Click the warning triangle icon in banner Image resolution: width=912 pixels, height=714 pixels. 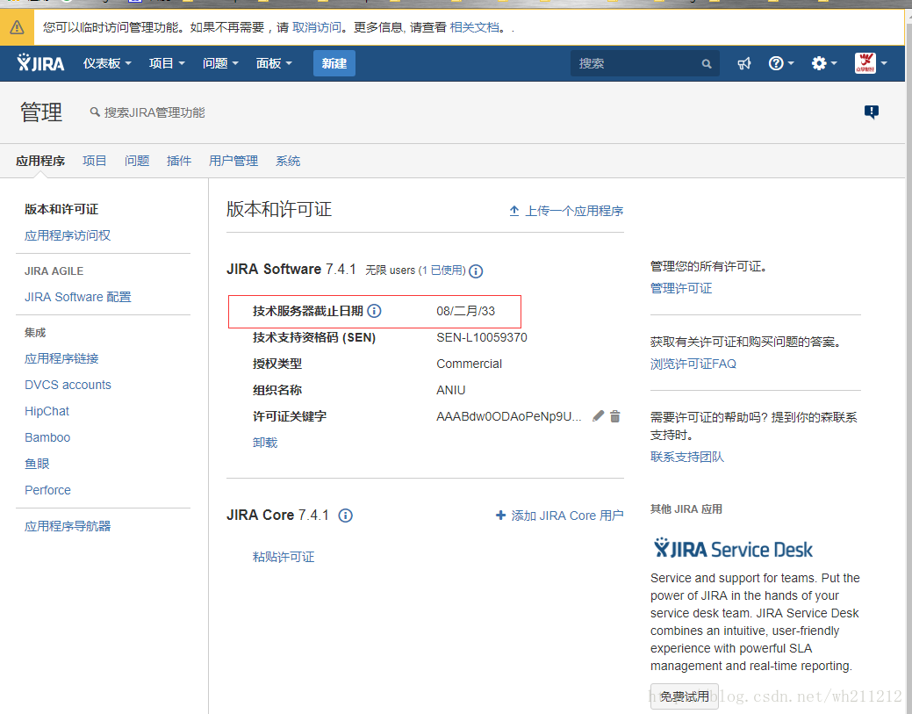[x=17, y=27]
